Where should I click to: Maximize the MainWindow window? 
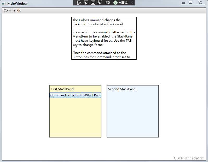191,3
